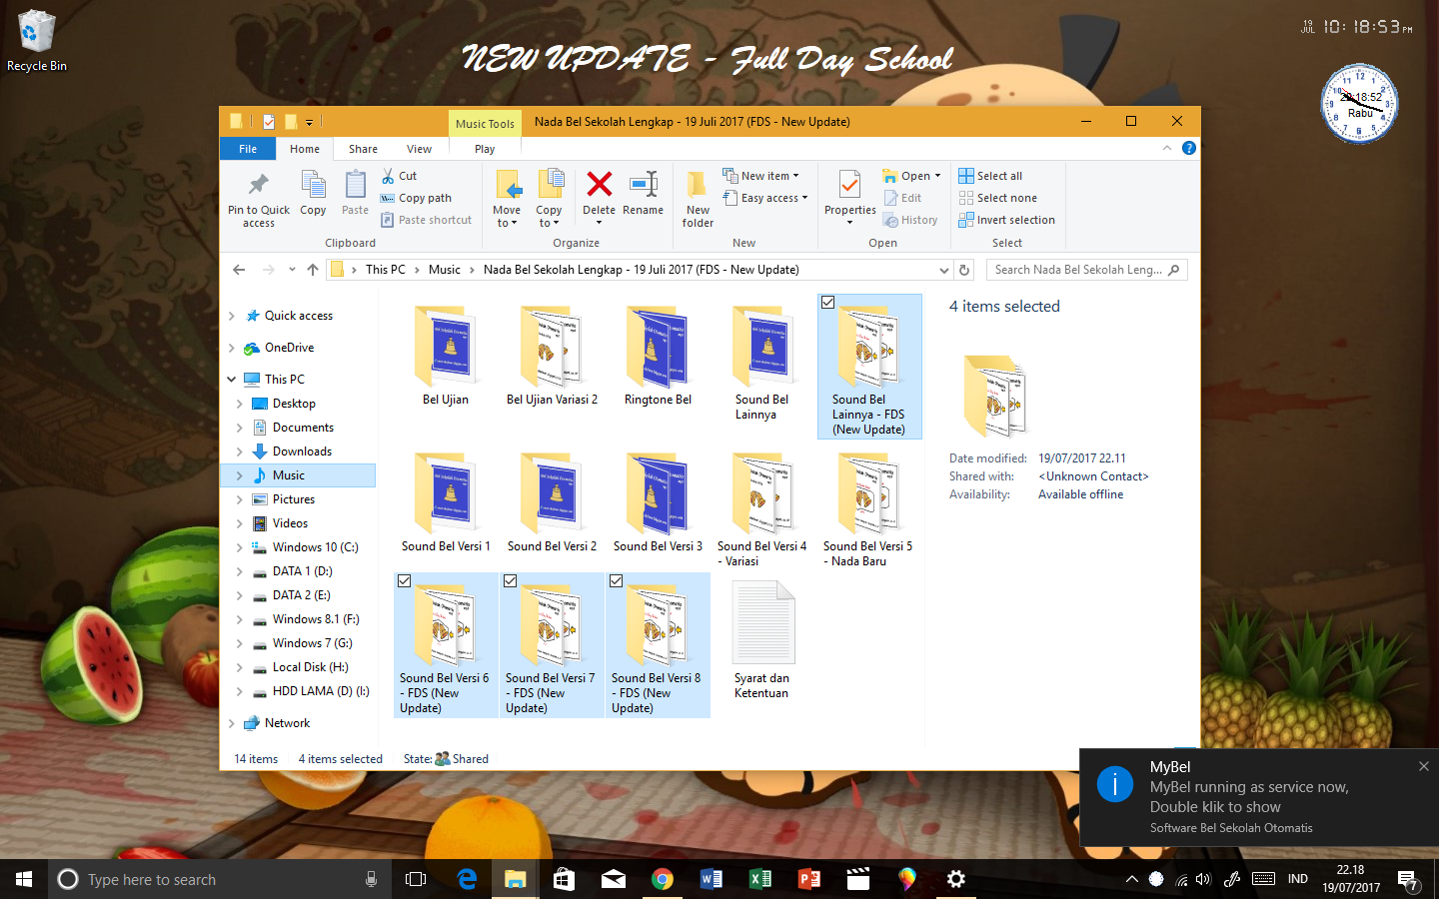Select the Syarat dan Ketentuan text file

click(x=761, y=640)
